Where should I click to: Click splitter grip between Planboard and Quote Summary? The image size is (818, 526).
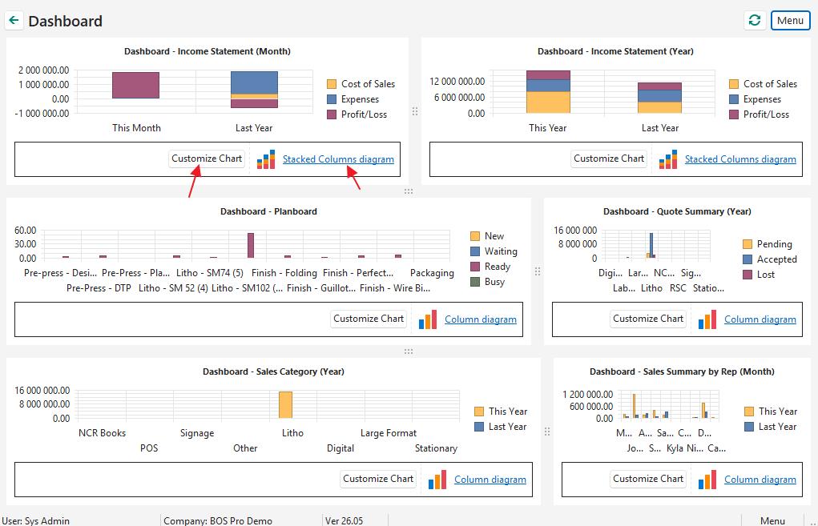(538, 271)
